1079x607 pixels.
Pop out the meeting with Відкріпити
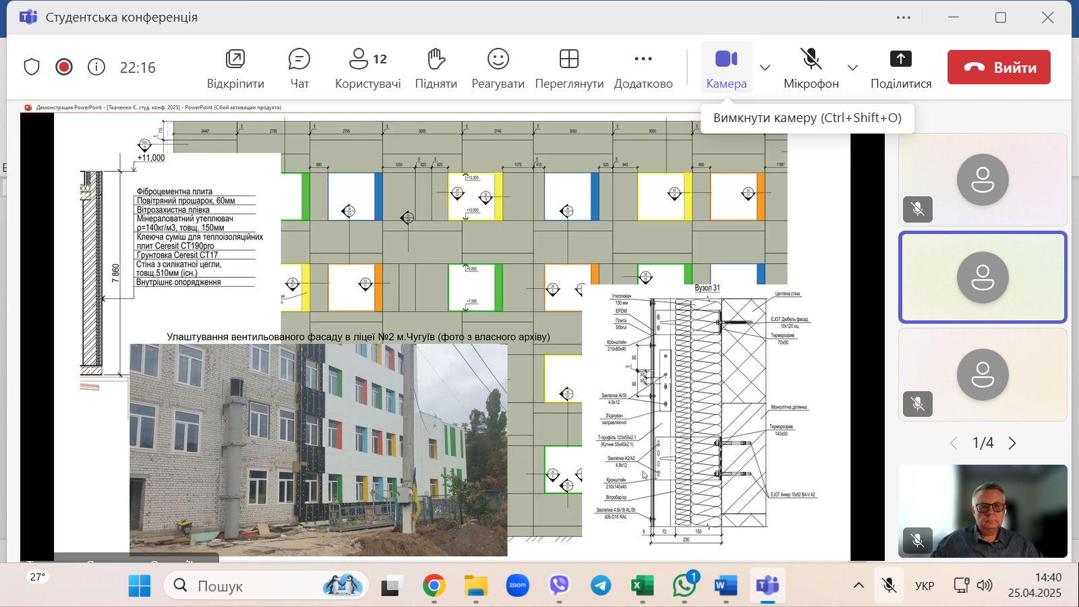235,69
